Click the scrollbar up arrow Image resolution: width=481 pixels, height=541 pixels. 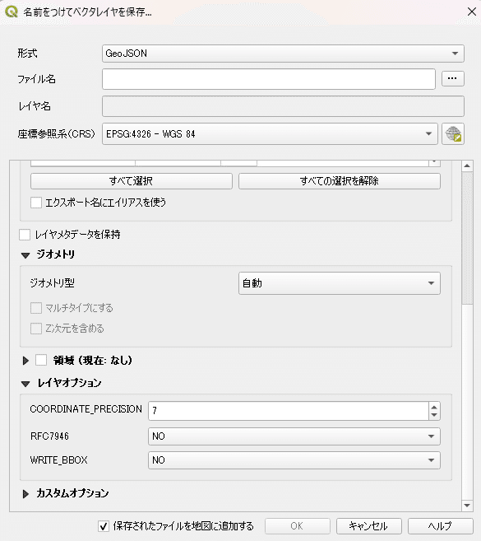[x=467, y=166]
